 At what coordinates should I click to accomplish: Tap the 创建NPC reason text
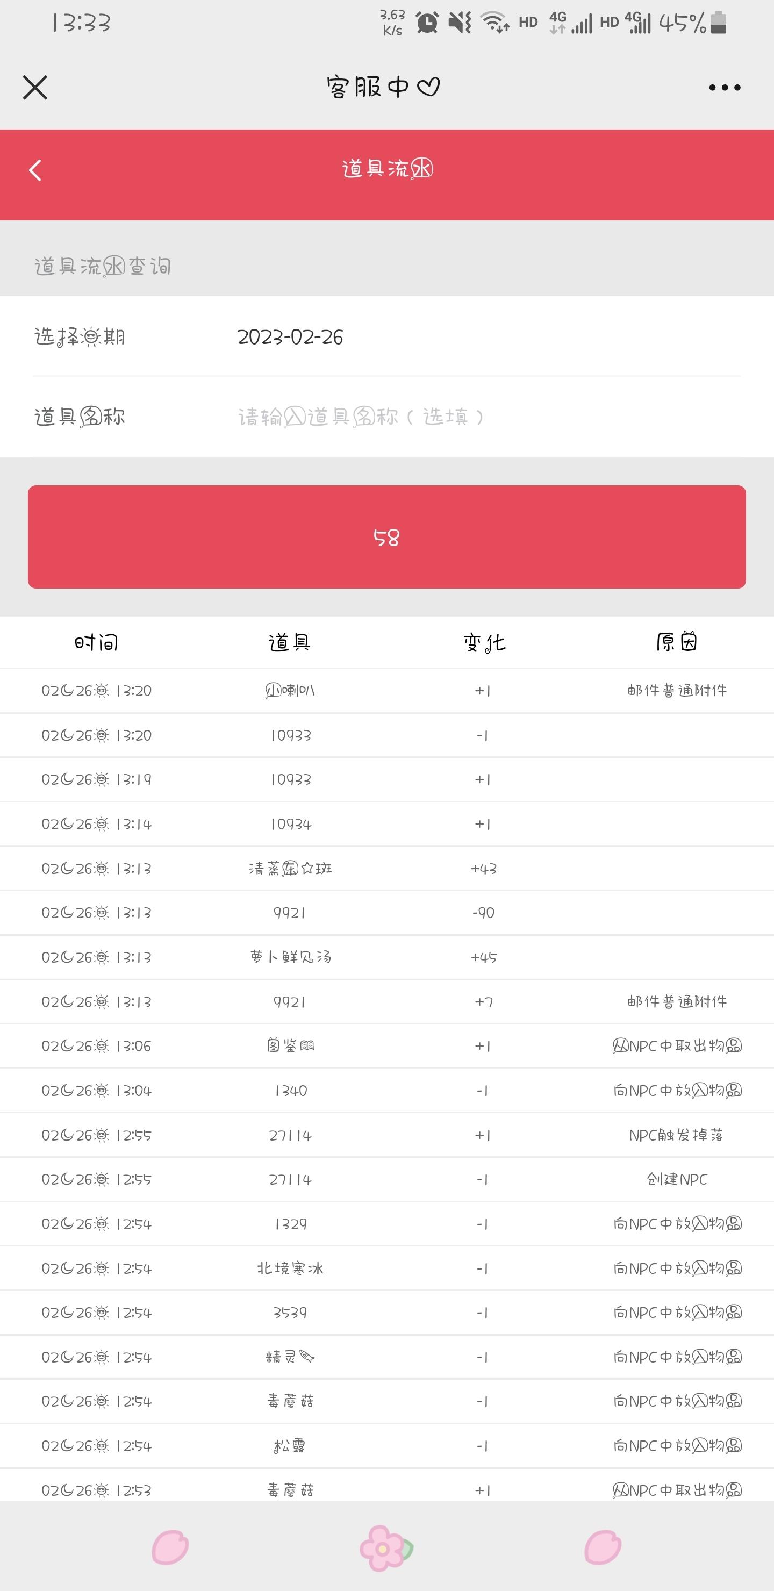[677, 1179]
